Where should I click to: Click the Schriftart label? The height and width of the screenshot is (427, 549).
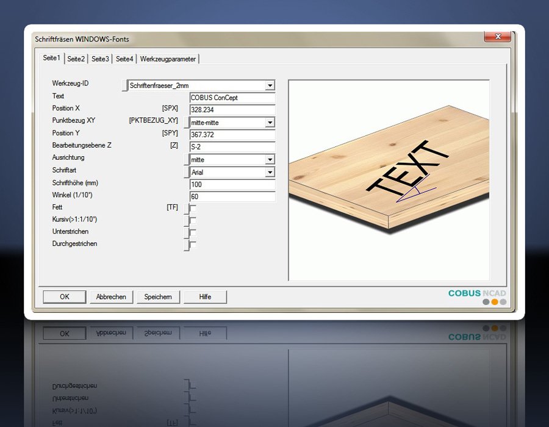tap(64, 170)
